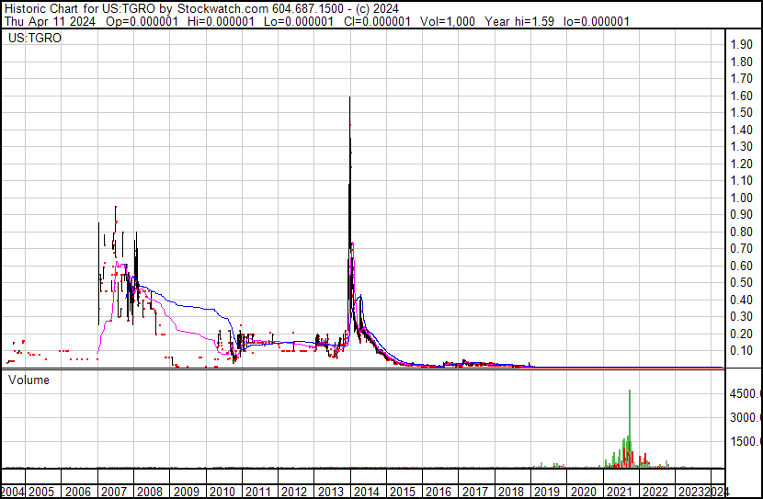Click the 2007 year label on the time axis
The width and height of the screenshot is (763, 499).
(x=114, y=492)
